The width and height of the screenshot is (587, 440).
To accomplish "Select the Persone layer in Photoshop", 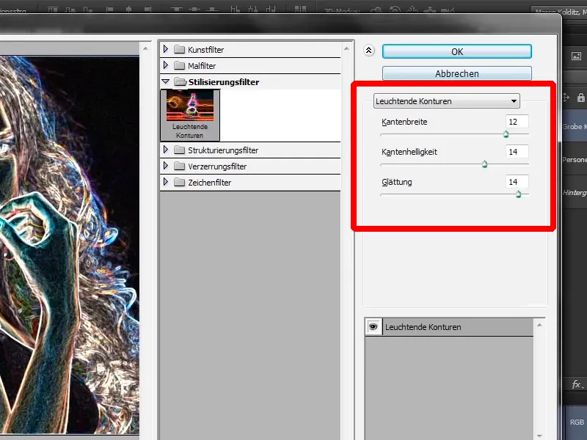I will (575, 159).
